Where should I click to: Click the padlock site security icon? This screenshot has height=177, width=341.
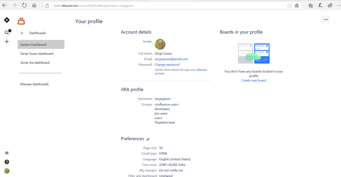[47, 6]
